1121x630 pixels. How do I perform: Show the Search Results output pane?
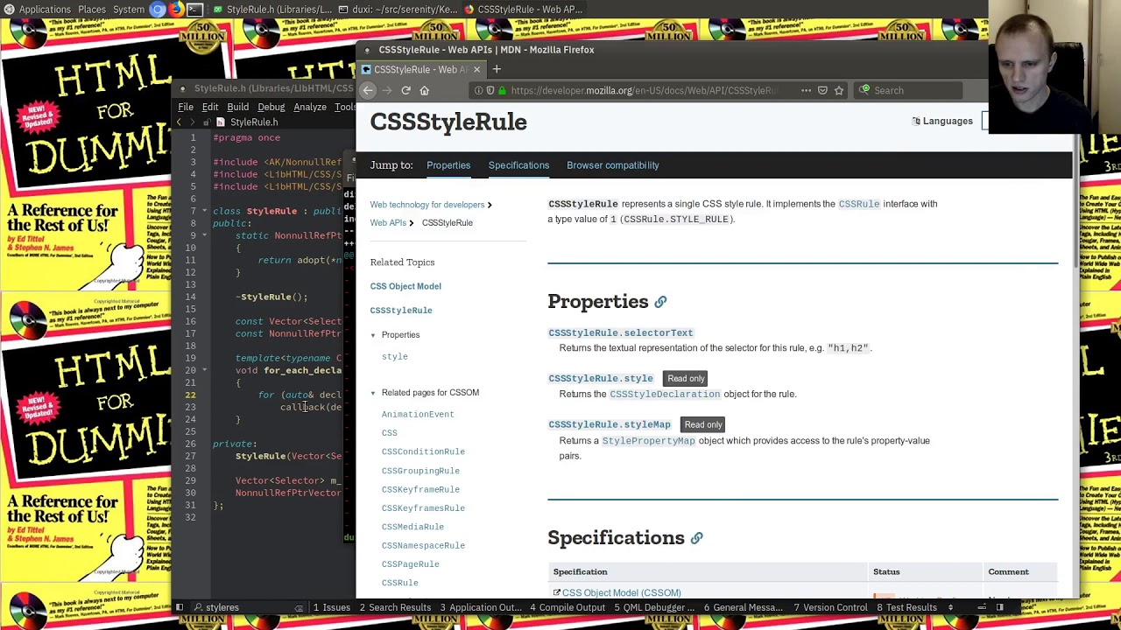395,607
